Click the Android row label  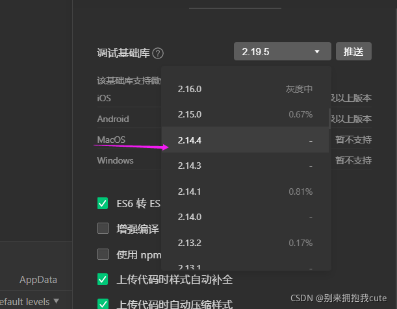113,119
